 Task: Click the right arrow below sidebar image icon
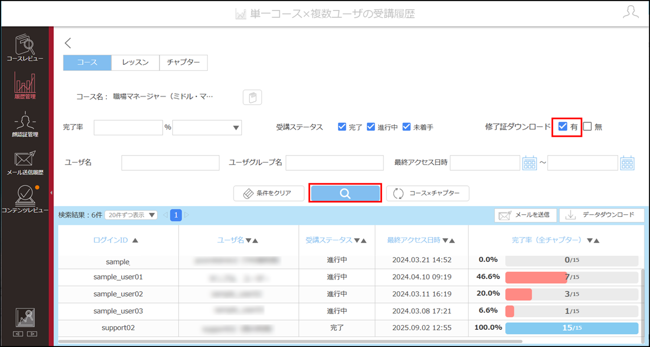pos(31,334)
